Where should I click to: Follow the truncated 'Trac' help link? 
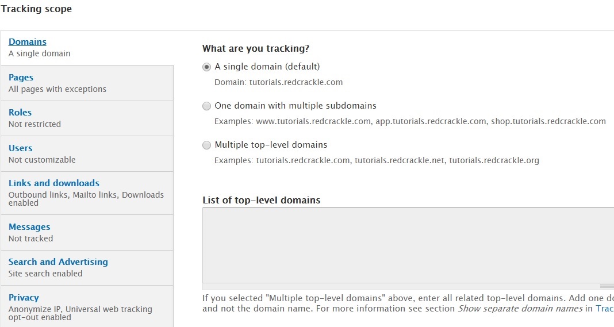tap(605, 309)
